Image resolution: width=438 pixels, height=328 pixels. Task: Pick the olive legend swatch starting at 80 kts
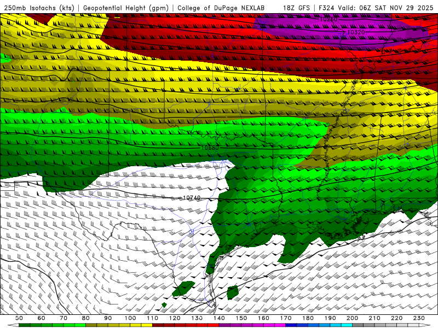91,325
